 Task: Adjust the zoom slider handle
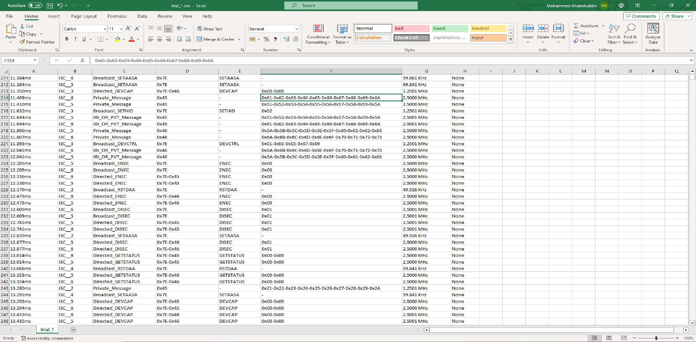[656, 338]
